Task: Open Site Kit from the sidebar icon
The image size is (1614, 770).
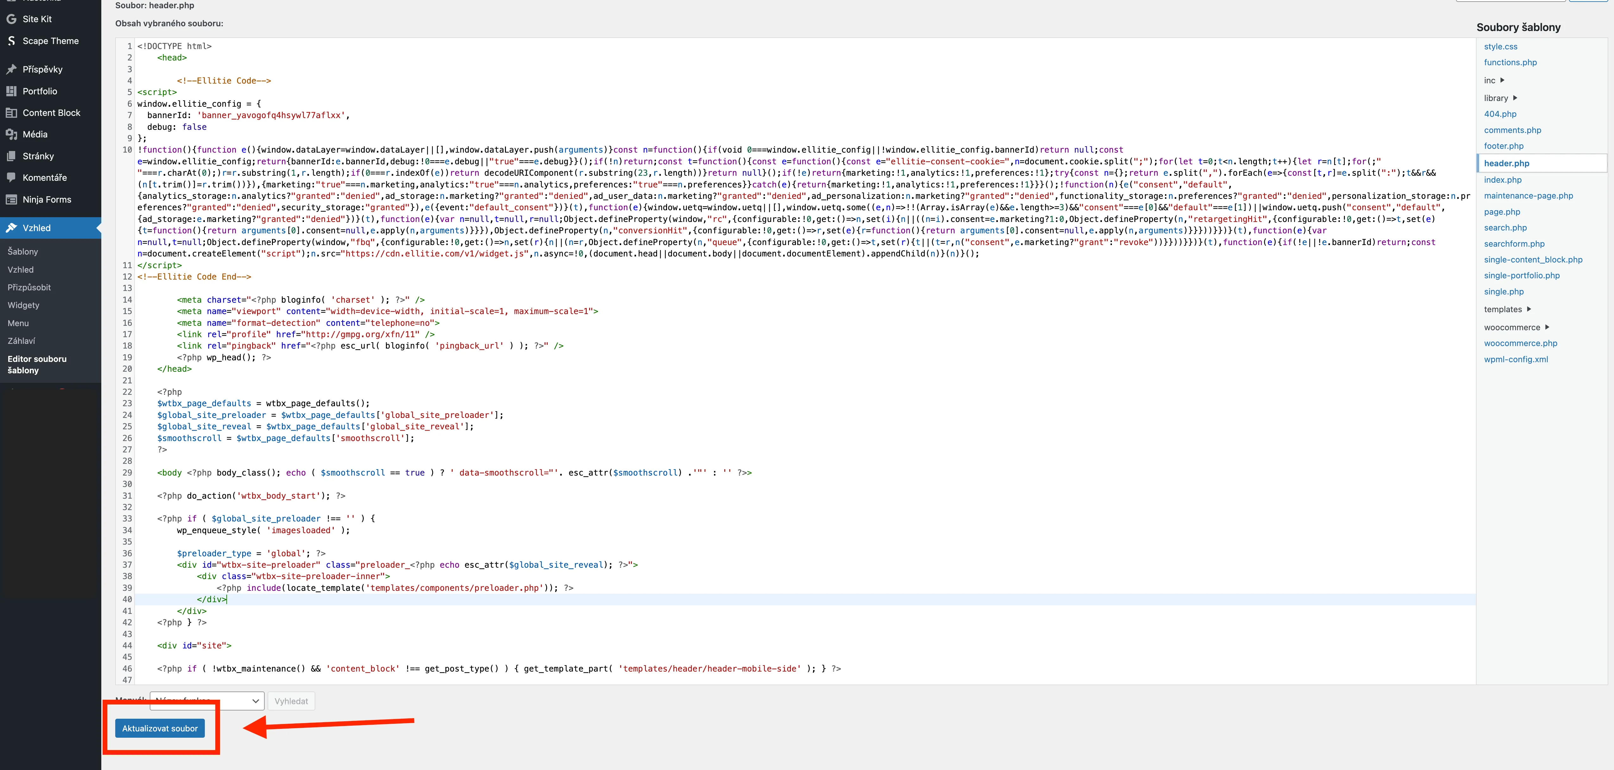Action: click(11, 19)
